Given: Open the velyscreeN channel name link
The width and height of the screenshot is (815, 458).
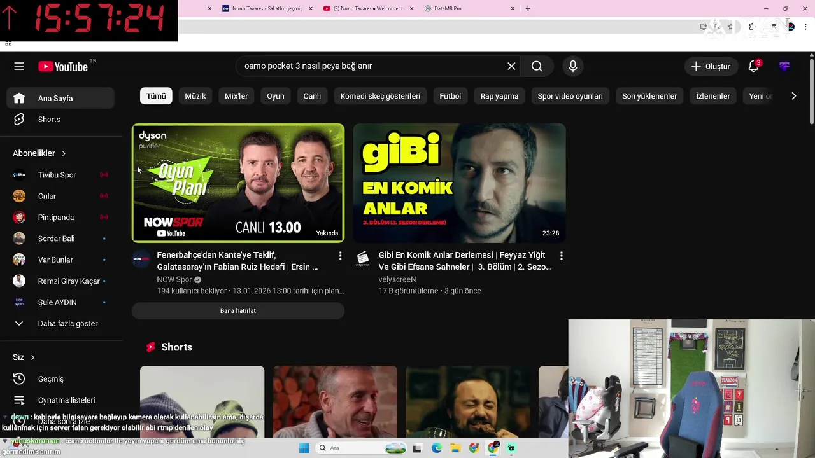Looking at the screenshot, I should tap(397, 279).
